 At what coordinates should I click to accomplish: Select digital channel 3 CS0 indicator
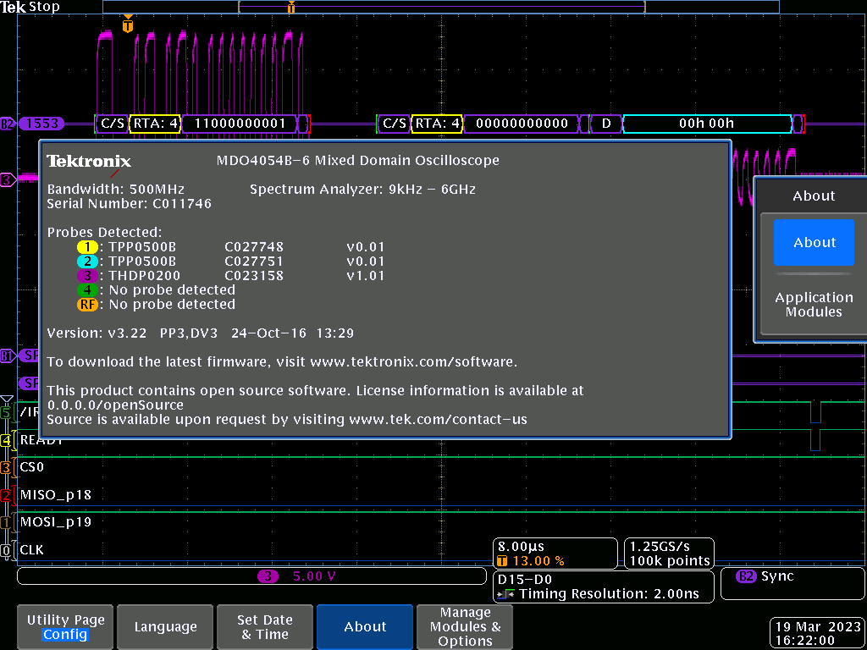(6, 467)
